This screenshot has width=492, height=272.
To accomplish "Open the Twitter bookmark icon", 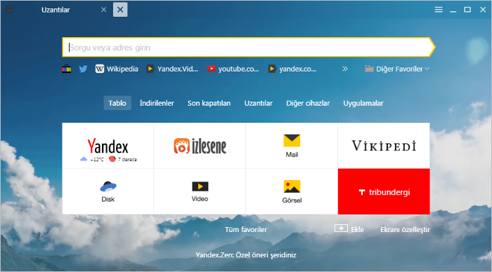I will click(83, 69).
